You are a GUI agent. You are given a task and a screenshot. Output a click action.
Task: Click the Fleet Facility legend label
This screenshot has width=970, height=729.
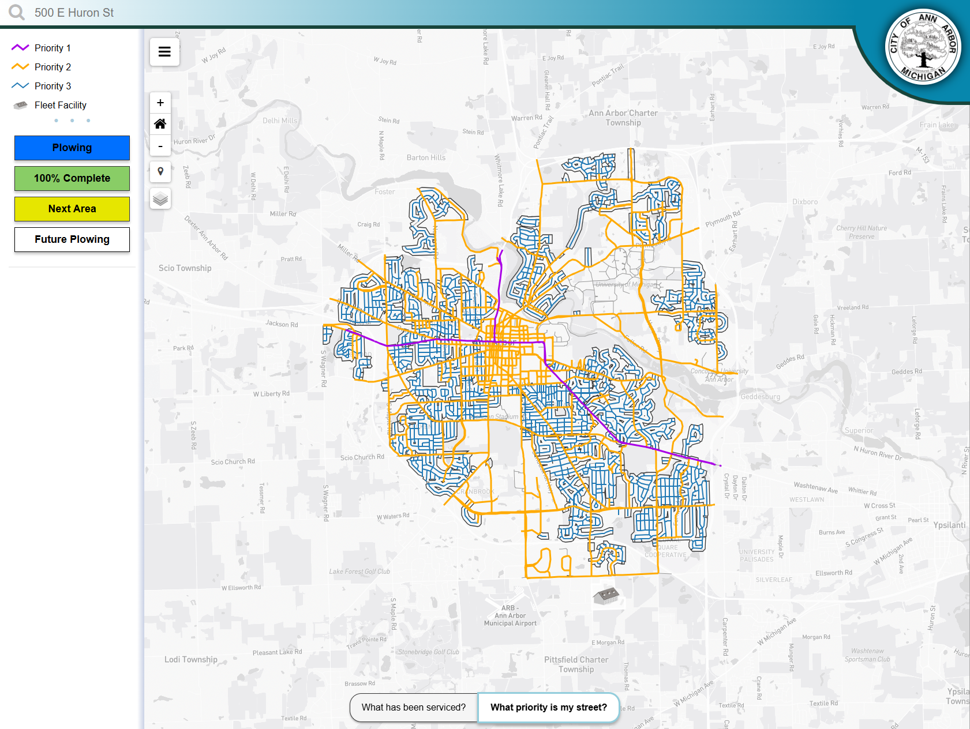(x=61, y=105)
